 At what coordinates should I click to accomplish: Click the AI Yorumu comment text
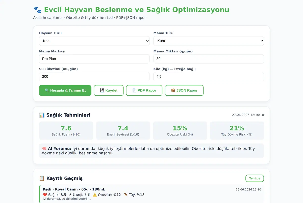[x=151, y=151]
